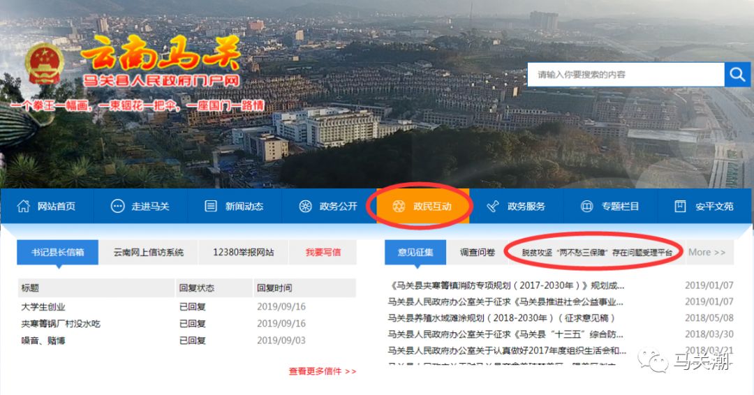This screenshot has width=754, height=395.
Task: Expand the More >> link
Action: point(707,253)
